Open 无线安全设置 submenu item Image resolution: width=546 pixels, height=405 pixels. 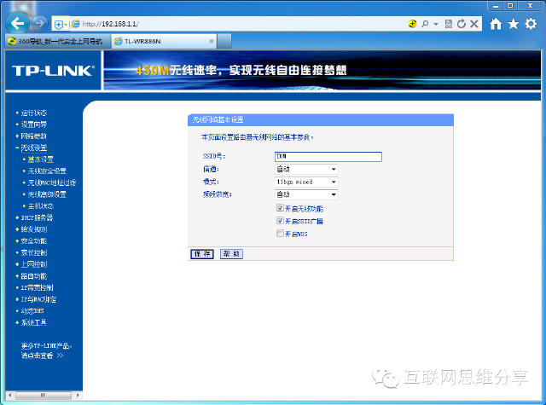pyautogui.click(x=47, y=171)
